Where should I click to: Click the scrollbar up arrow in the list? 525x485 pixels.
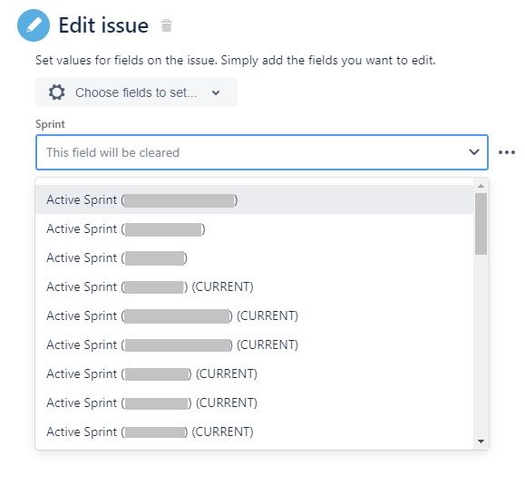(x=481, y=186)
